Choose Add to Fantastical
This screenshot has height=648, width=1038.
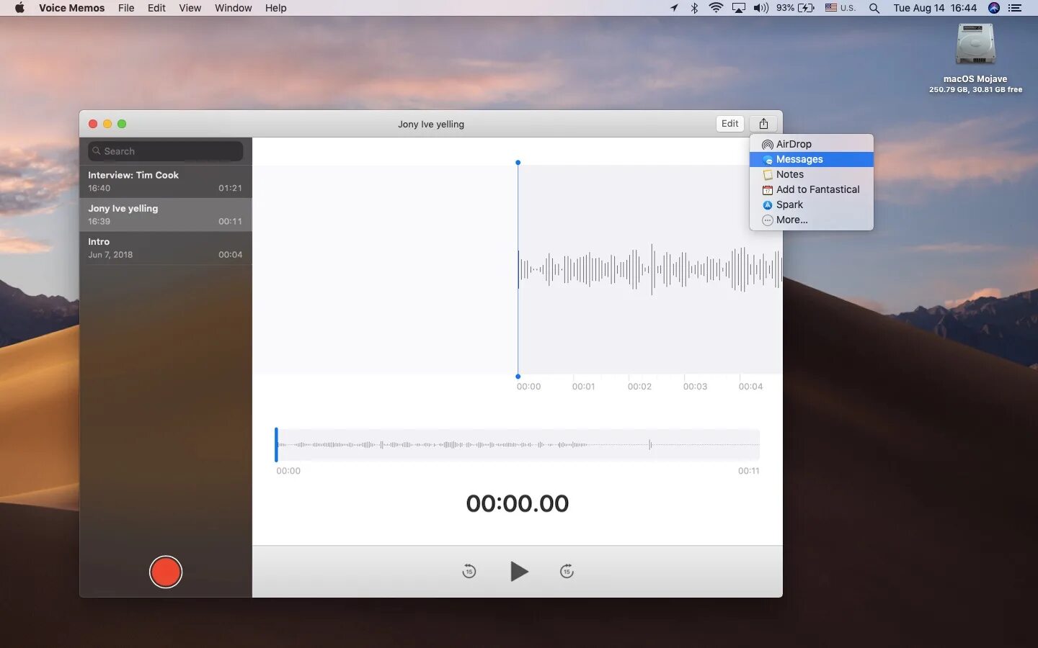812,189
